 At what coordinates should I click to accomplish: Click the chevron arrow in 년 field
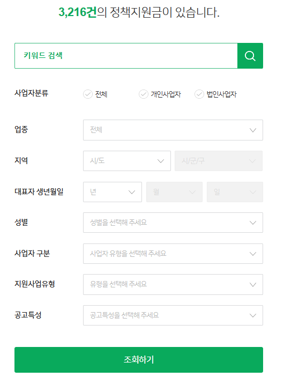[x=132, y=192]
